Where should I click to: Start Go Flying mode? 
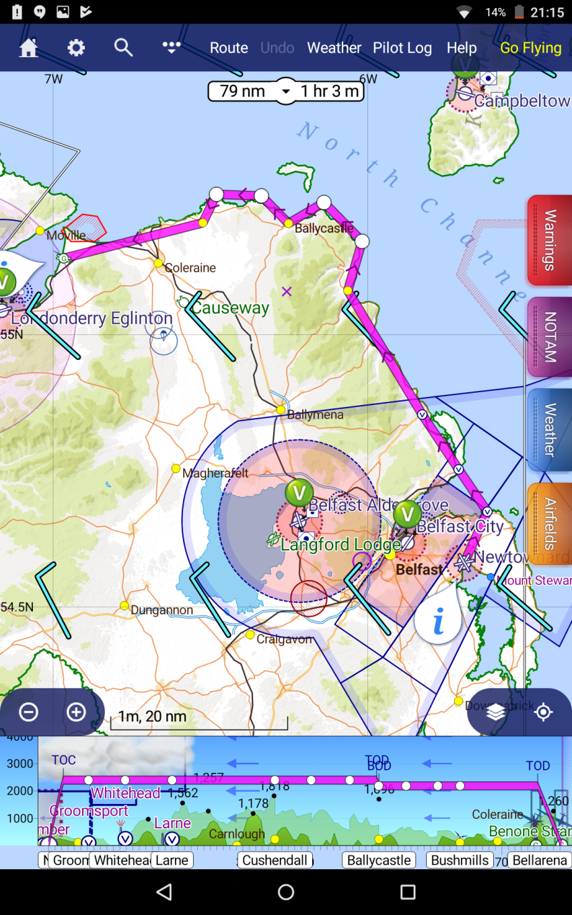click(530, 48)
